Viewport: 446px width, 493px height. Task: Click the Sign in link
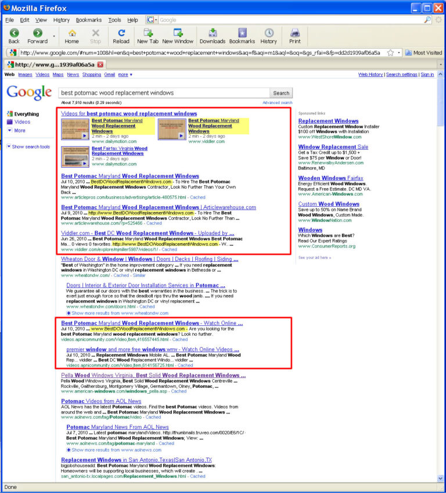click(427, 74)
